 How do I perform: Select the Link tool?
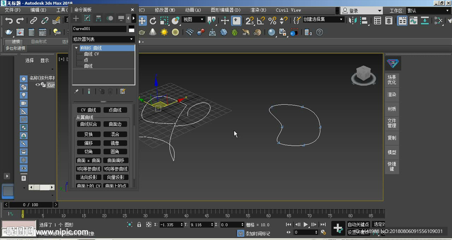pyautogui.click(x=34, y=21)
